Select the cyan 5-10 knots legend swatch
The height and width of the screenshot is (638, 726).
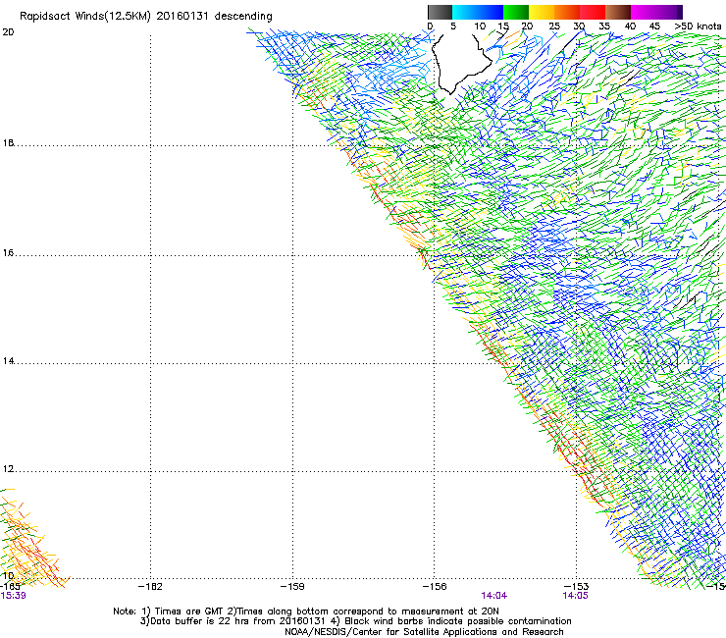[465, 12]
